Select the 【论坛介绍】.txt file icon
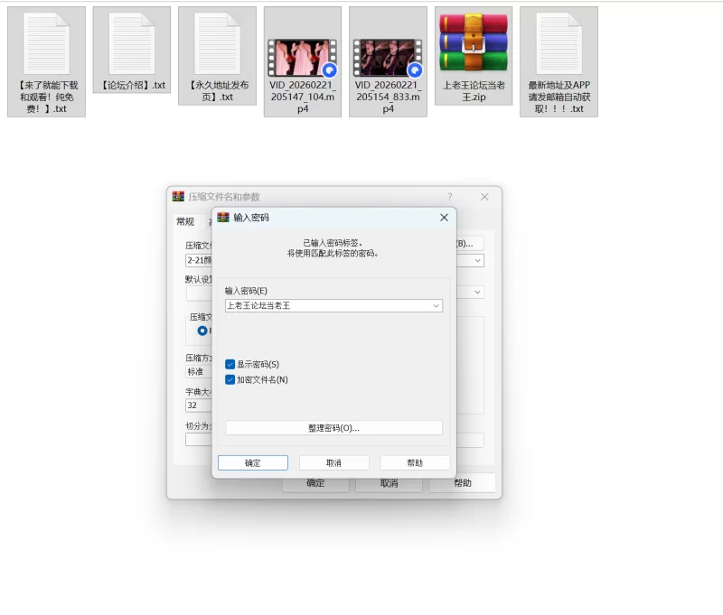Screen dimensions: 723x615 click(x=132, y=44)
